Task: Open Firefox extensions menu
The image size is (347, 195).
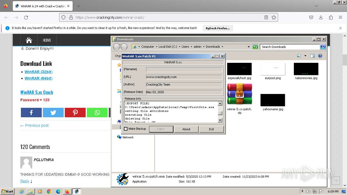Action: click(331, 17)
